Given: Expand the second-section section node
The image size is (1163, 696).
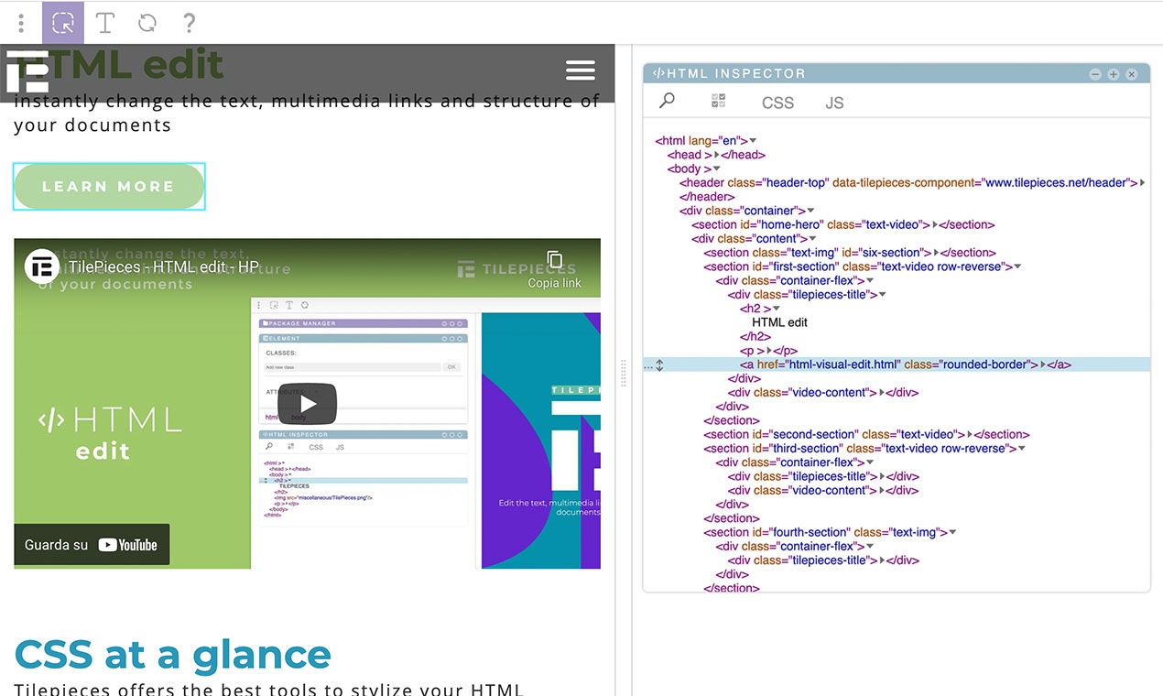Looking at the screenshot, I should coord(971,435).
